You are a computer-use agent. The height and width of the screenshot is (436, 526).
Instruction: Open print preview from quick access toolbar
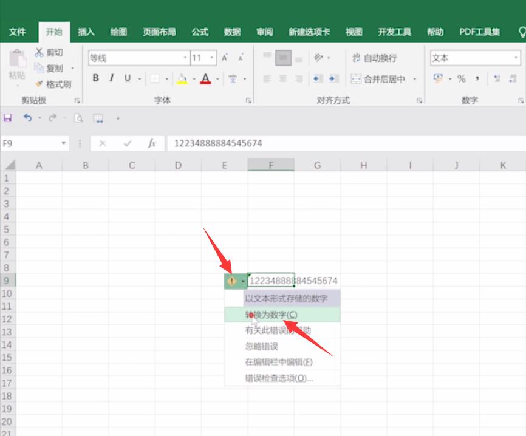(78, 118)
